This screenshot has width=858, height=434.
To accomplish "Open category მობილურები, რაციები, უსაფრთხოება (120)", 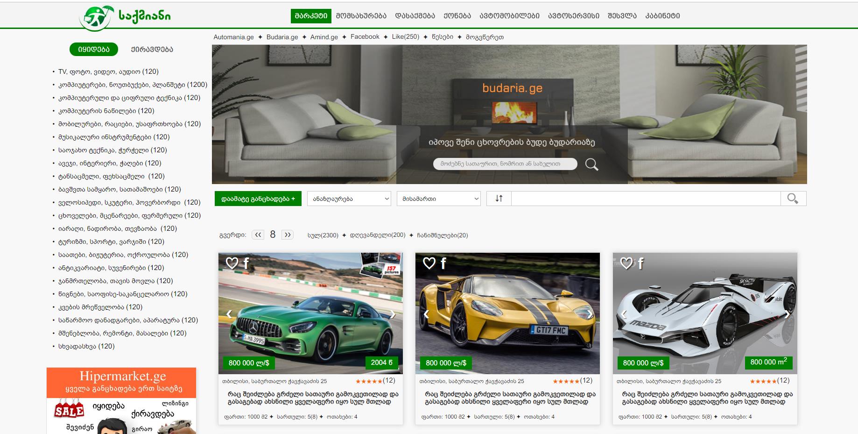I will coord(129,124).
